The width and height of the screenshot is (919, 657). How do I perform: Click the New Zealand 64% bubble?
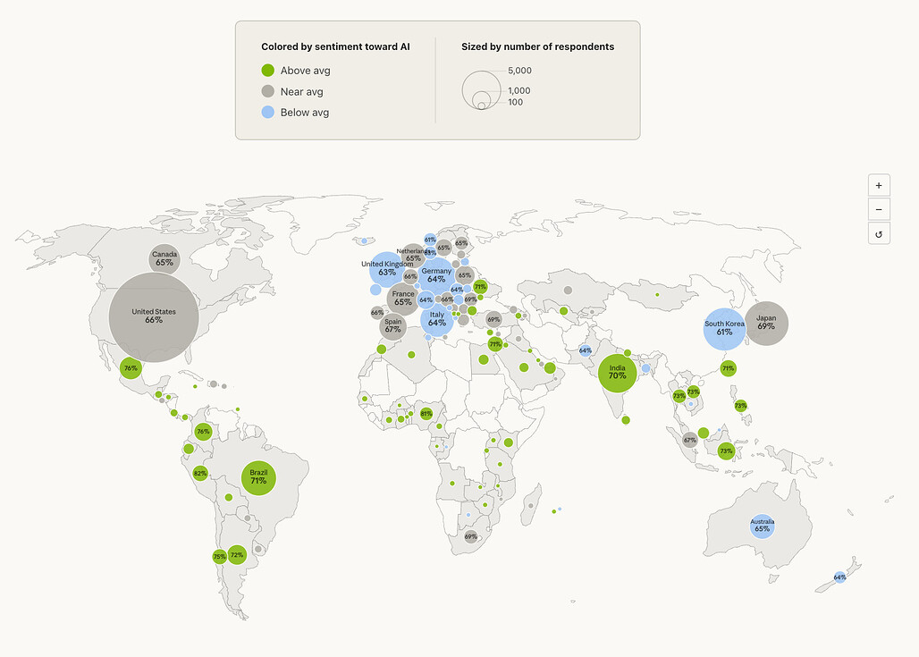[x=839, y=577]
